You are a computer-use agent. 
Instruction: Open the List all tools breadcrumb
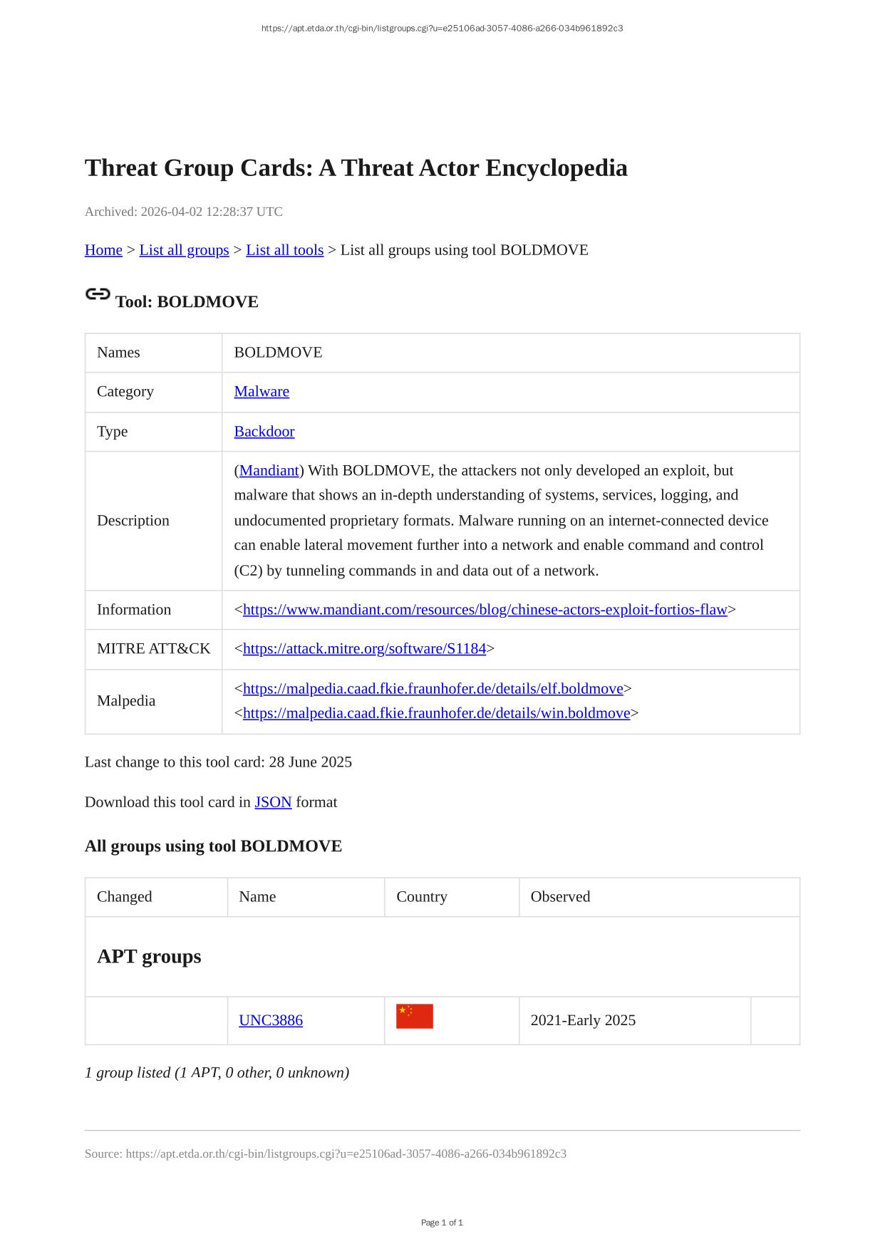pyautogui.click(x=284, y=250)
